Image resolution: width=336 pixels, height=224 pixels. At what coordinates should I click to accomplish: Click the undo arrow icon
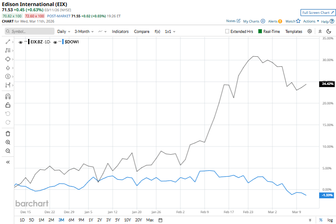(8, 114)
